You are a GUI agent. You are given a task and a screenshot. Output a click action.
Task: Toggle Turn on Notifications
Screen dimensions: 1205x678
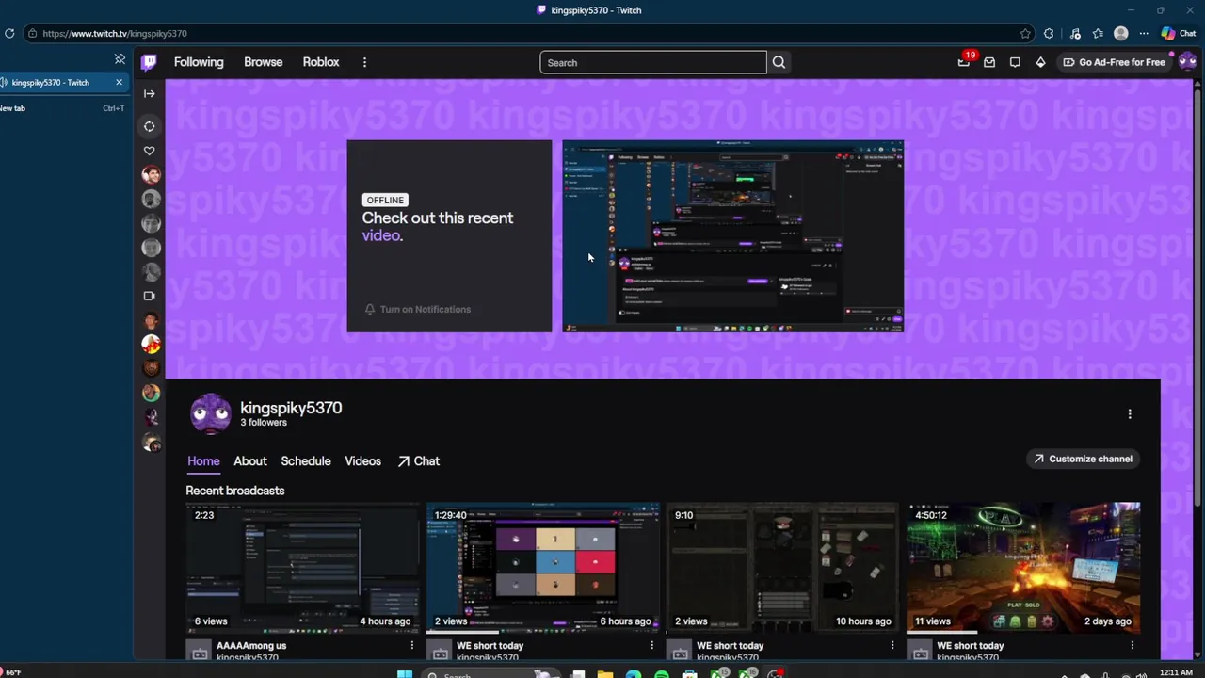417,309
